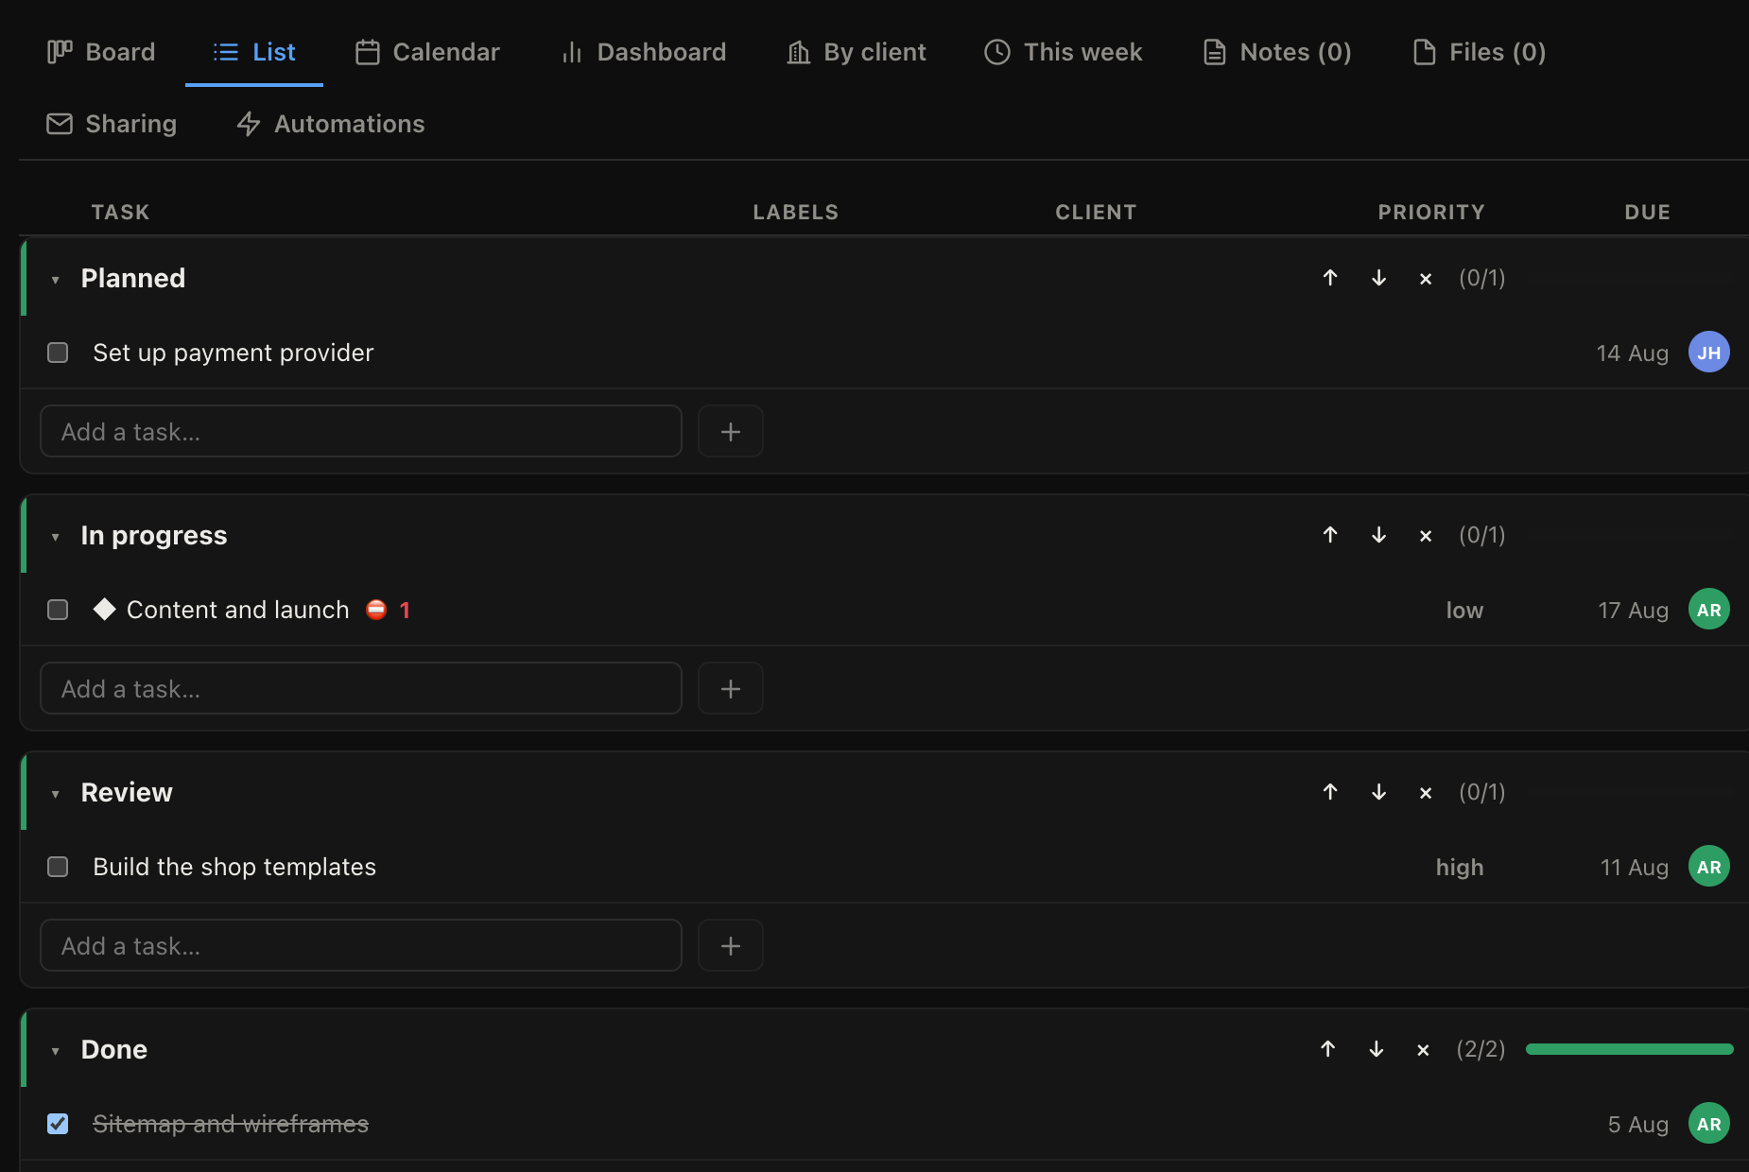Viewport: 1749px width, 1172px height.
Task: Uncheck Sitemap and wireframes task
Action: (58, 1124)
